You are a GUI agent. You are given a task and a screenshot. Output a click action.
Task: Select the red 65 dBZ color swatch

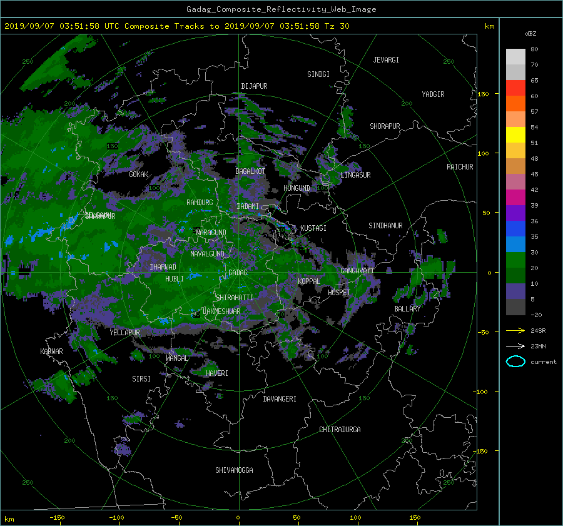515,88
